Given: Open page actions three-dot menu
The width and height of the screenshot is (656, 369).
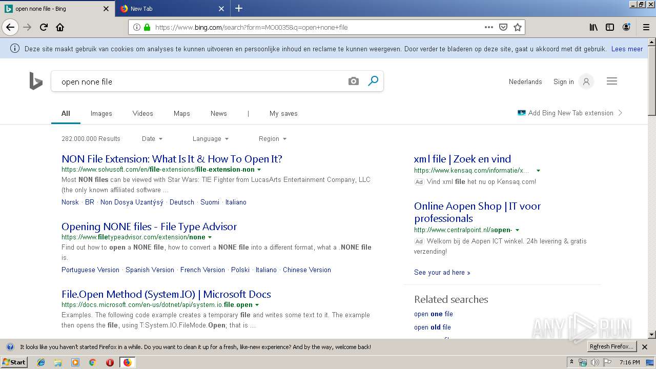Looking at the screenshot, I should 489,27.
